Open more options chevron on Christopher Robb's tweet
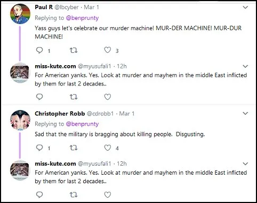 (245, 113)
